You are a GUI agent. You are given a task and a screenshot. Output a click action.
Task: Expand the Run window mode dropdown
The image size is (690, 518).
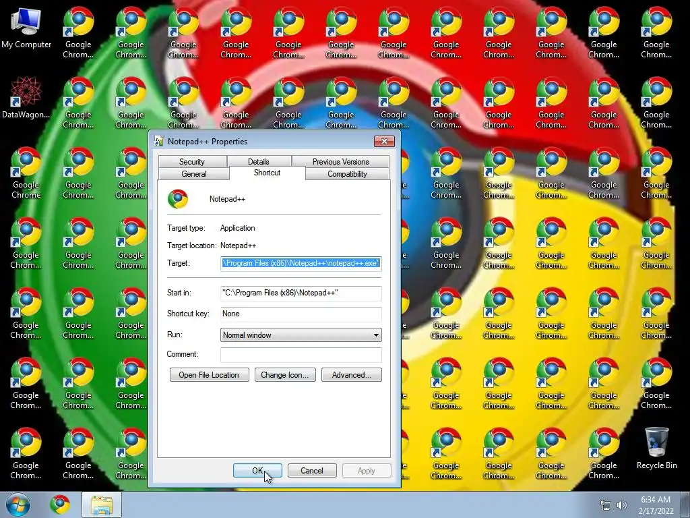pyautogui.click(x=301, y=335)
